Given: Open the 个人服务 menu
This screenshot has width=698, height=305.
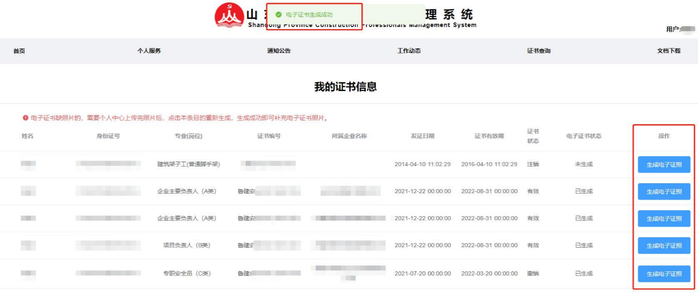Looking at the screenshot, I should 149,51.
